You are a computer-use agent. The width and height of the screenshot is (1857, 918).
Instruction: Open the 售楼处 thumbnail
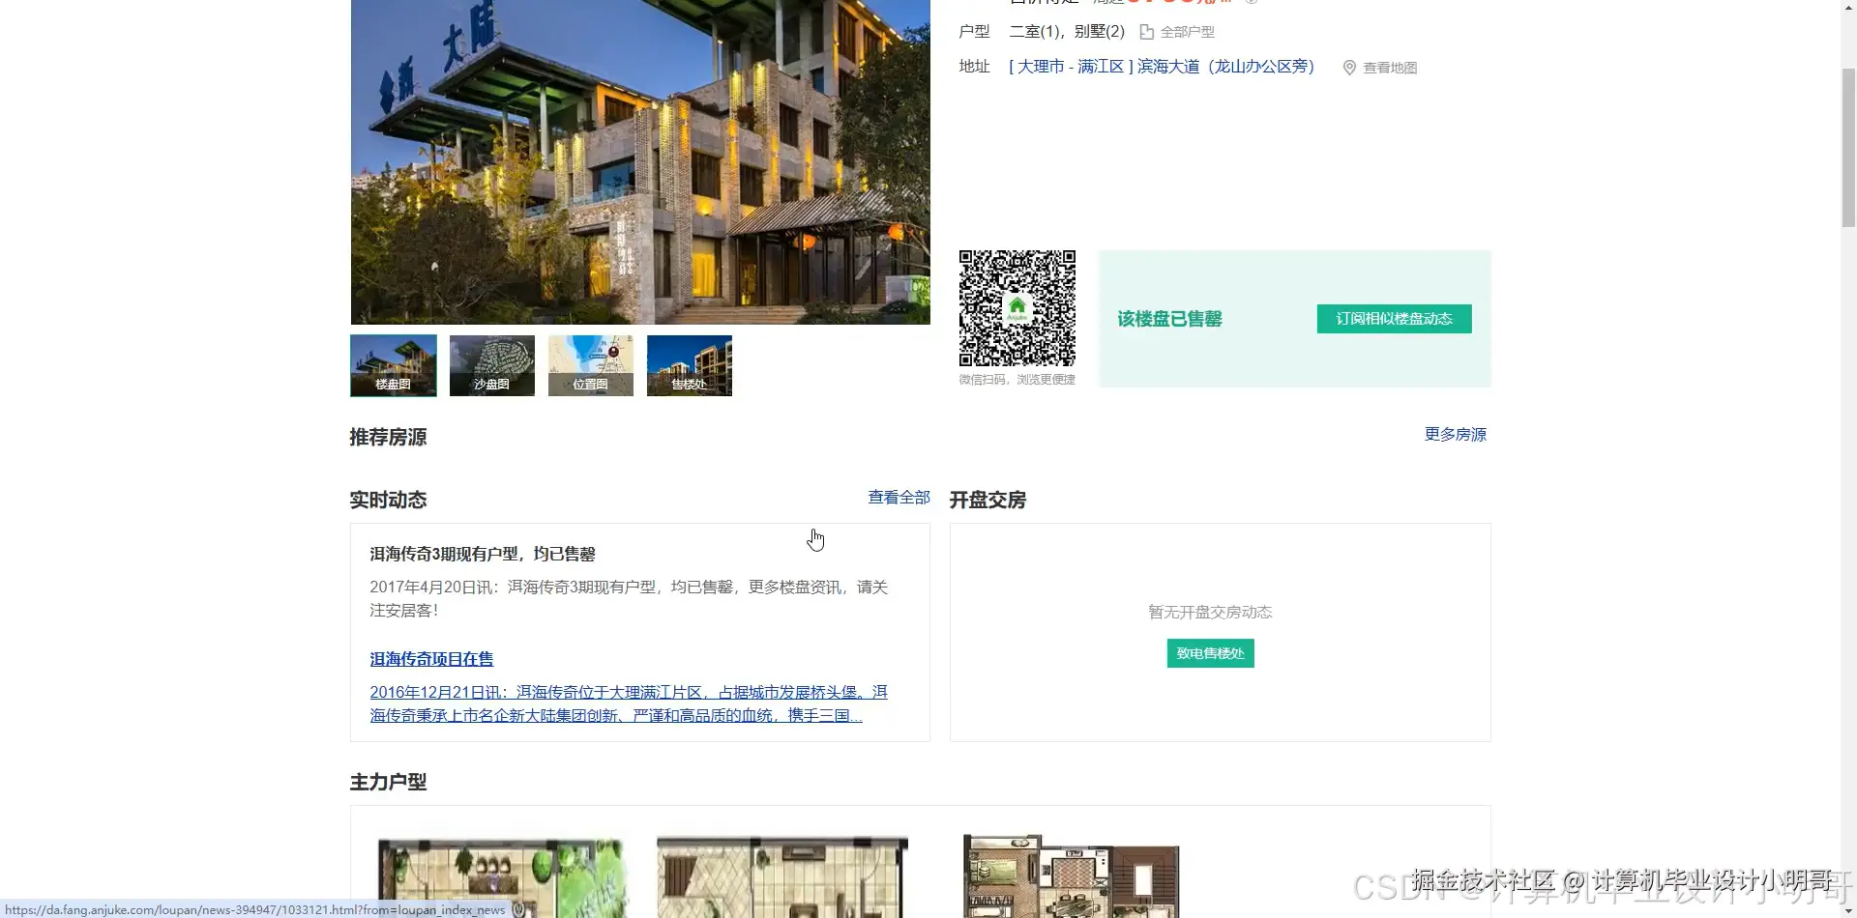[x=689, y=365]
